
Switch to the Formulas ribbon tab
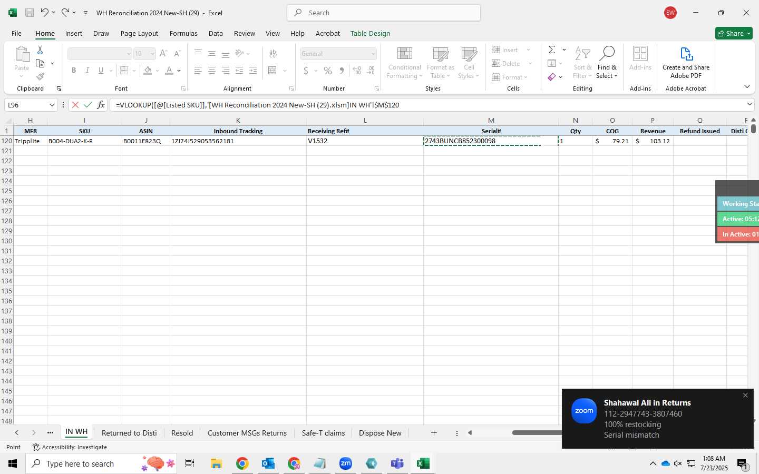(x=183, y=33)
